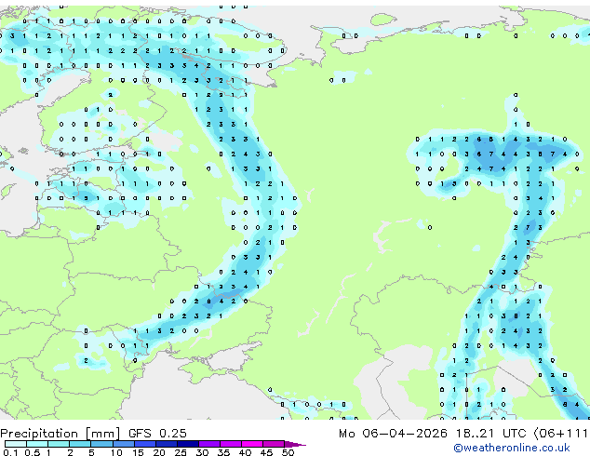Screen dimensions: 590x456
Task: Click the 0.5–1 mm legend swatch
Action: click(37, 444)
